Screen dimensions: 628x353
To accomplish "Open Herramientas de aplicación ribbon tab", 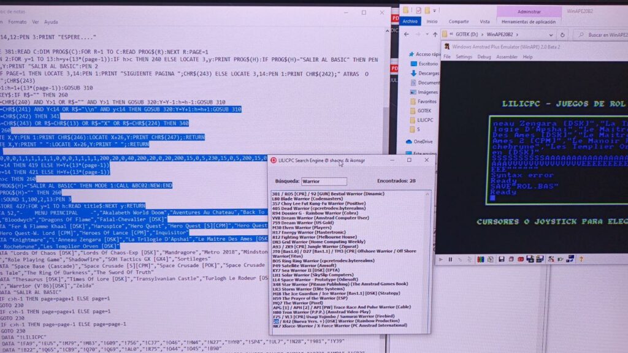I will [x=528, y=21].
